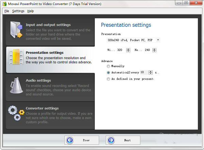
Task: Click the Input and output settings folder icon
Action: click(16, 30)
